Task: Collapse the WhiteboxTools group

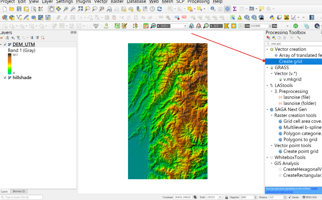Action: coord(267,158)
